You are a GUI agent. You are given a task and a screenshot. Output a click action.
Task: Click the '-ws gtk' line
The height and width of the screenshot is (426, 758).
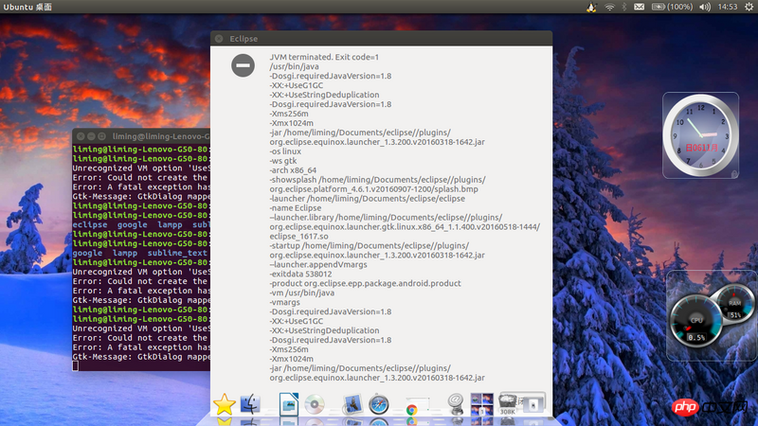point(283,161)
